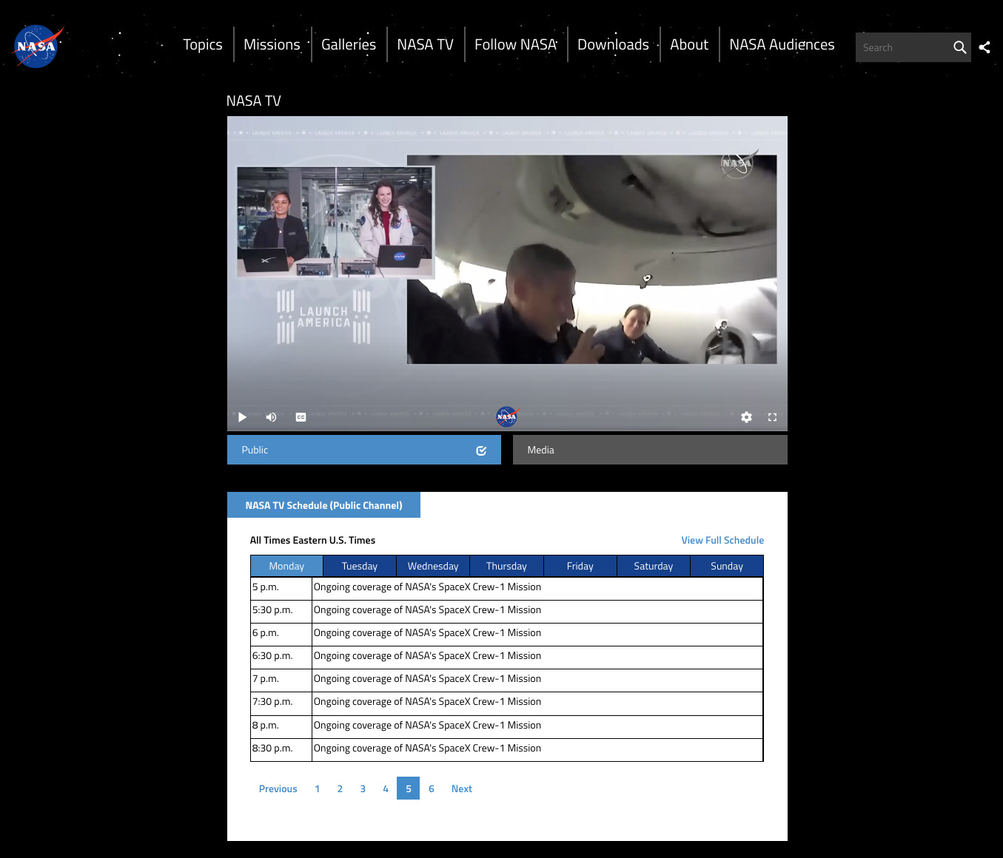Open the Topics menu
This screenshot has width=1003, height=858.
[x=203, y=44]
